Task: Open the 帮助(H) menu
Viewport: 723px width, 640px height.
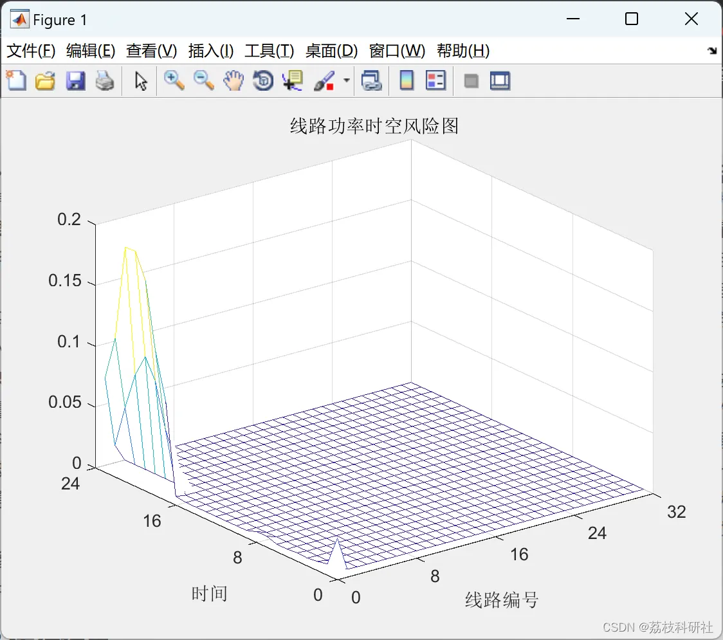Action: pos(463,51)
